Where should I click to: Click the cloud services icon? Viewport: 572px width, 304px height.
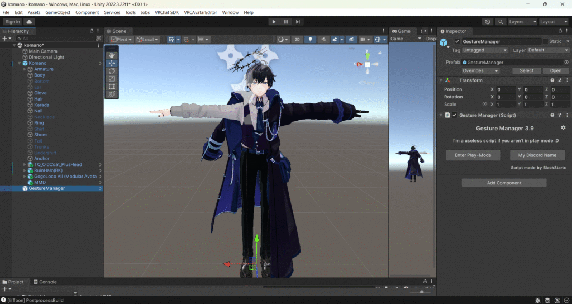point(29,22)
